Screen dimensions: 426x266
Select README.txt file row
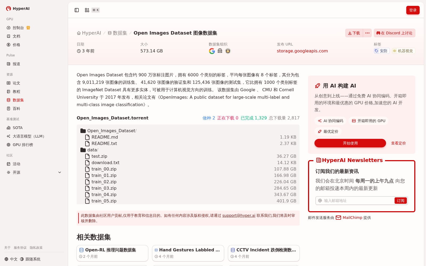(x=188, y=144)
